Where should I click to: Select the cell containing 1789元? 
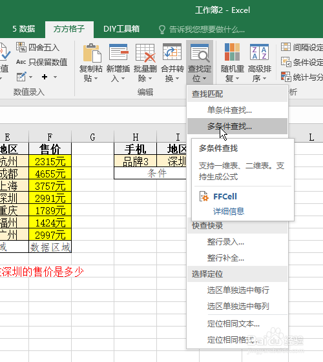pos(50,210)
